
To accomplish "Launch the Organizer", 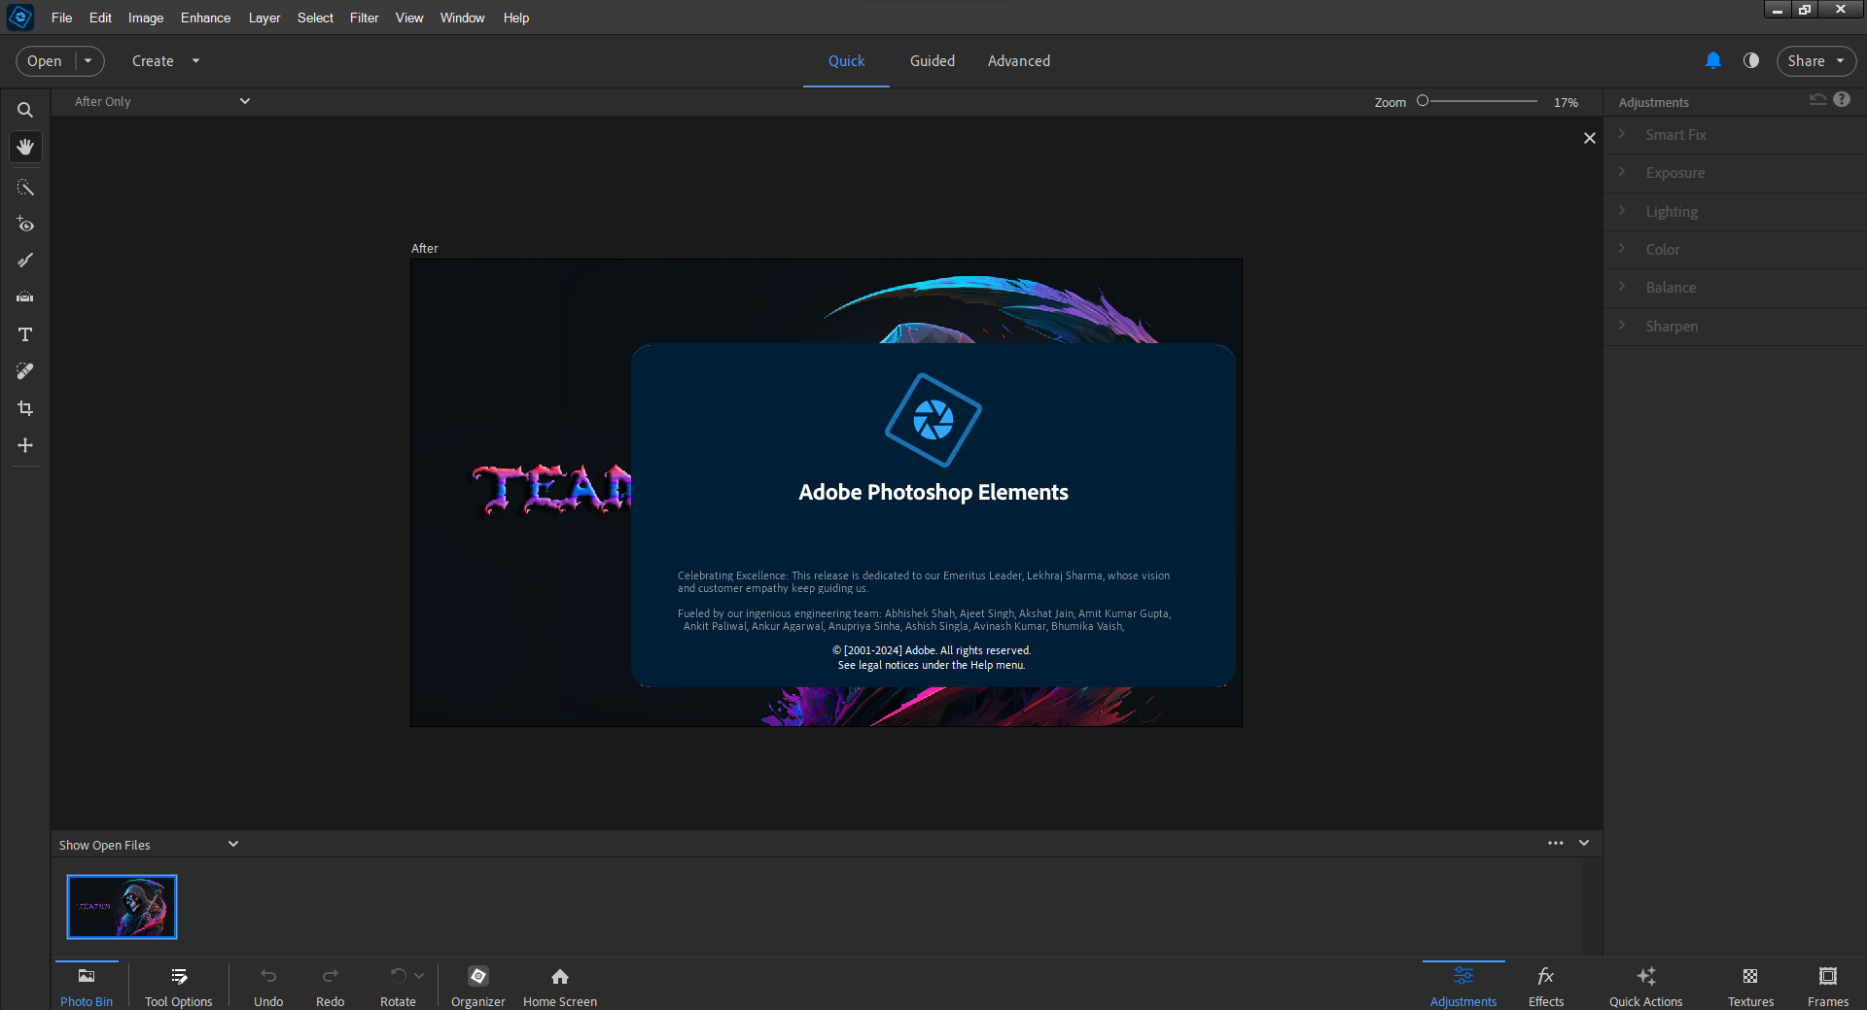I will [x=478, y=986].
